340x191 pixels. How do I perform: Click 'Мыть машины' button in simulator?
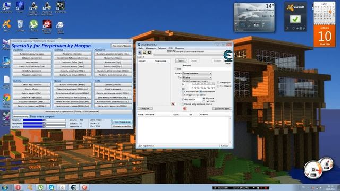(x=32, y=63)
